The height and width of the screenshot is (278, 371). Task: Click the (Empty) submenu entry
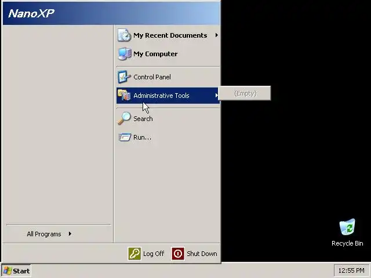pos(245,93)
